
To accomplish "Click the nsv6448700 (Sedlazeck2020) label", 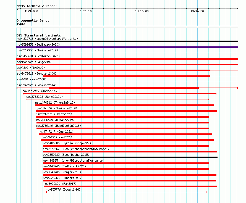I will pos(64,166).
